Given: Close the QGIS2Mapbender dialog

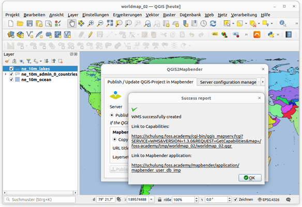Looking at the screenshot, I should [263, 69].
